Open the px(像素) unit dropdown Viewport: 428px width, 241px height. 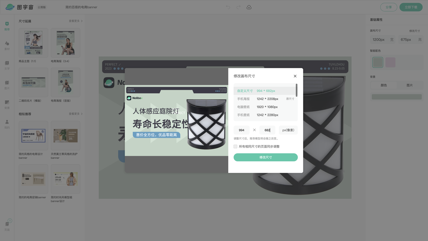coord(288,130)
